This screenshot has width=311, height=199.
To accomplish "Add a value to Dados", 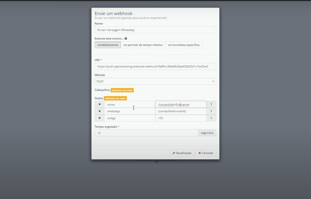I will click(x=115, y=98).
